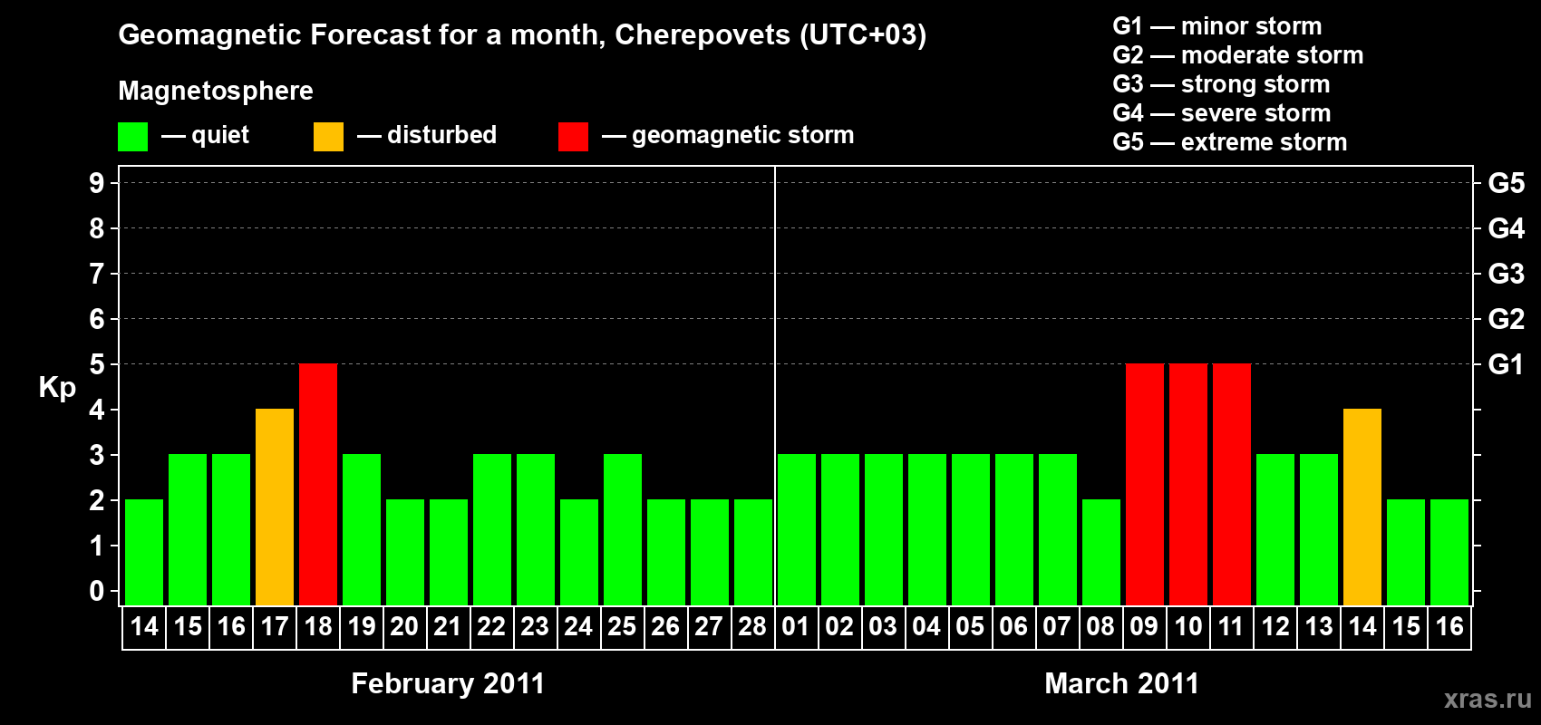Click the 'G5 — extreme storm' legend line
Screen dimensions: 1541x725
pos(1230,142)
